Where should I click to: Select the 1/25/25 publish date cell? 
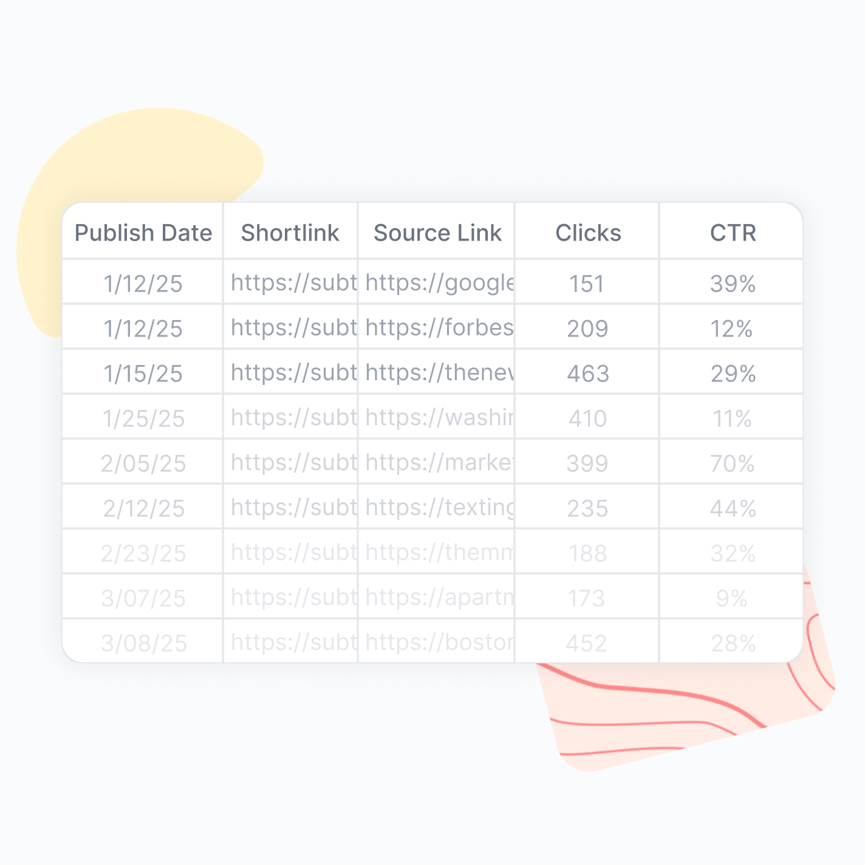coord(143,419)
